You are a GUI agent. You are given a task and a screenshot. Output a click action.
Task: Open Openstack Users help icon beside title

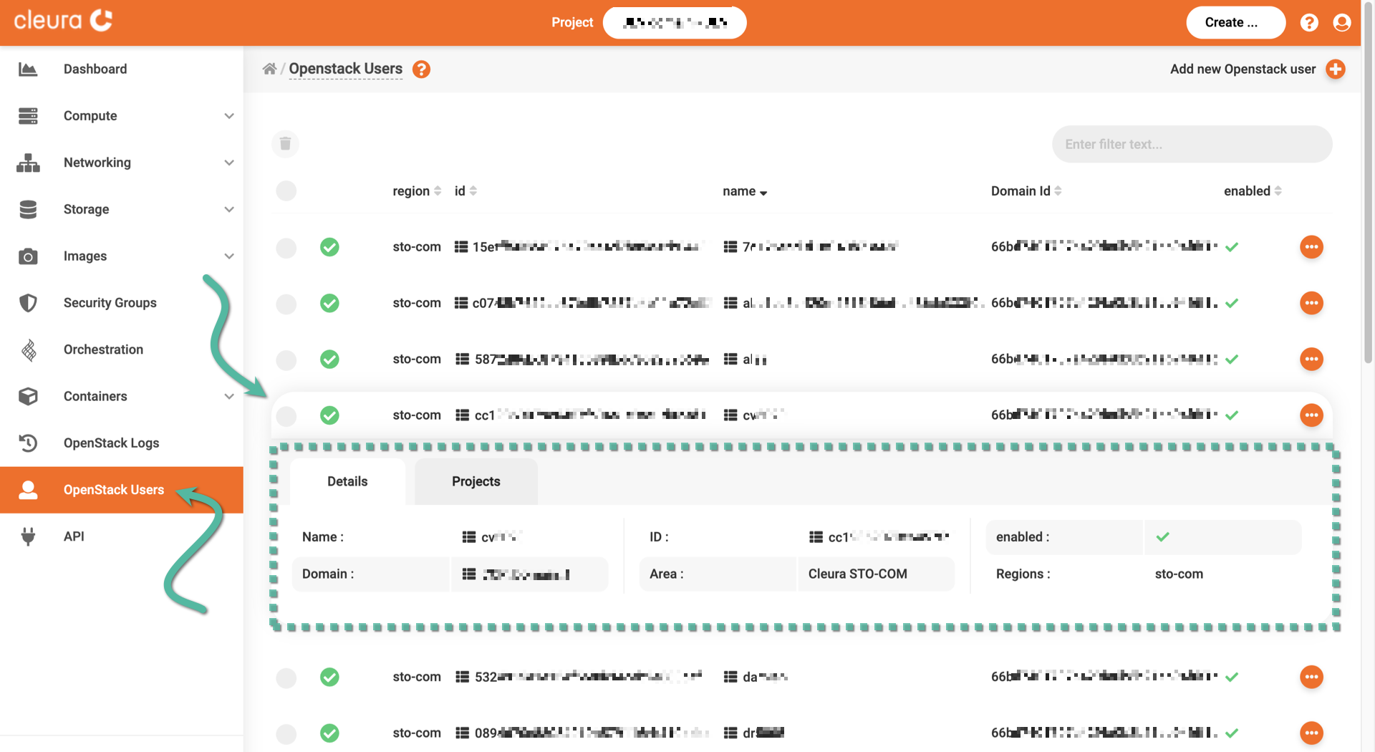(x=422, y=69)
